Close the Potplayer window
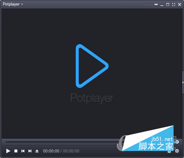 click(x=180, y=4)
